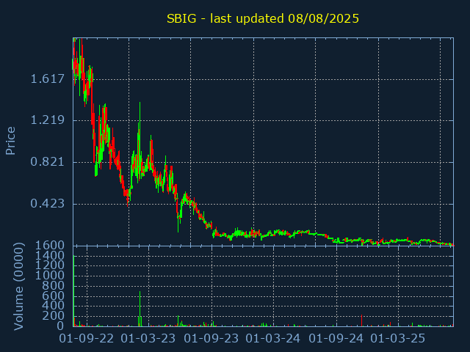Image resolution: width=470 pixels, height=352 pixels.
Task: Click the volume label 1000
Action: tap(50, 276)
